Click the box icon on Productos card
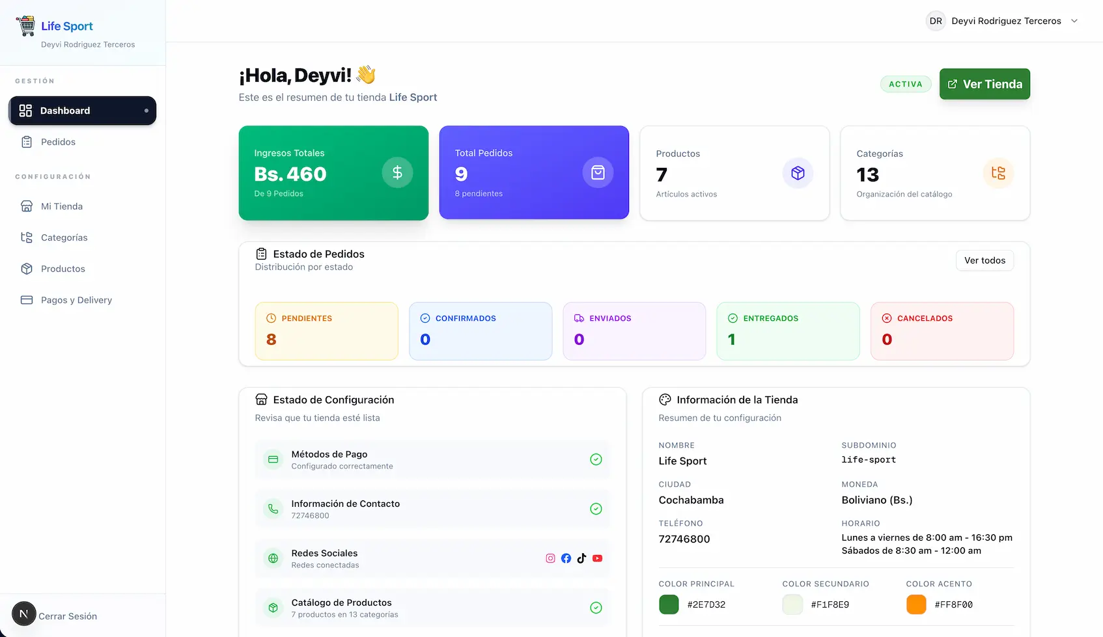 (x=798, y=173)
